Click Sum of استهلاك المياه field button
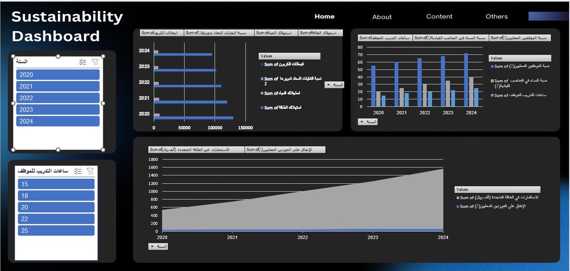 pyautogui.click(x=276, y=33)
